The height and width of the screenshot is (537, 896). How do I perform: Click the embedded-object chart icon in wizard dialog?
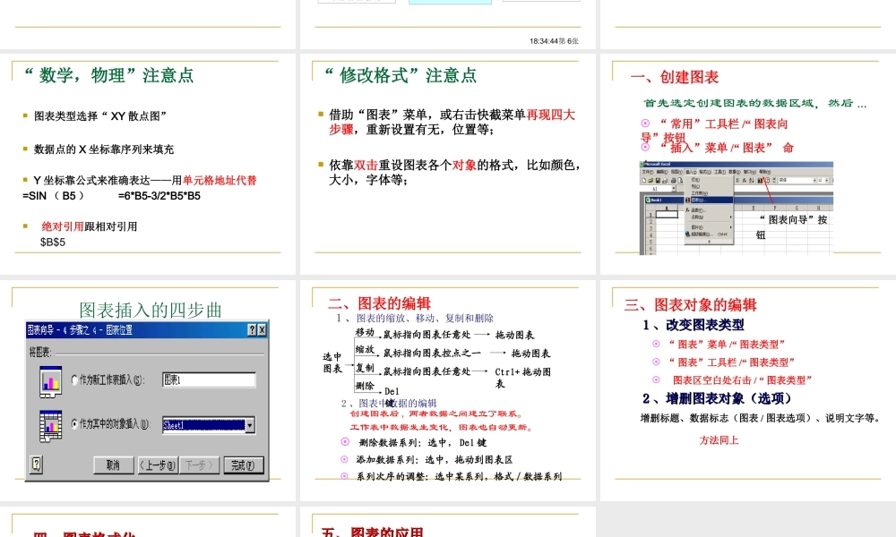click(x=51, y=426)
